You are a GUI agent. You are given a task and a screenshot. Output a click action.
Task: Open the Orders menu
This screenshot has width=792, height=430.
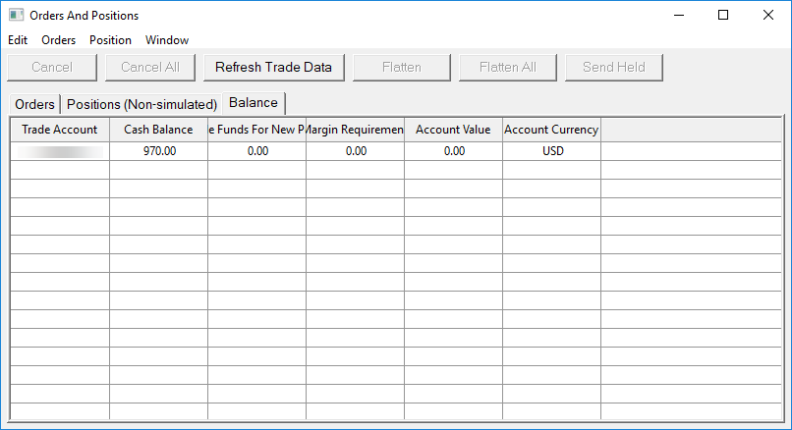[x=59, y=40]
